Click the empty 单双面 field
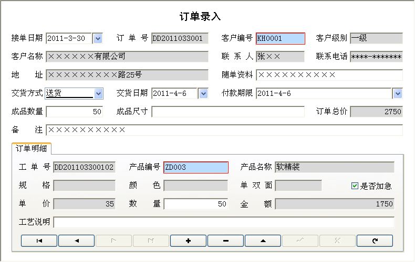415x262 pixels. [x=298, y=185]
